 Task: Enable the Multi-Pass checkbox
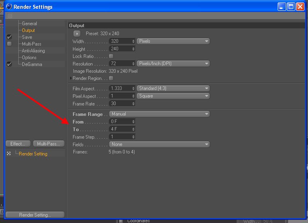(9, 44)
